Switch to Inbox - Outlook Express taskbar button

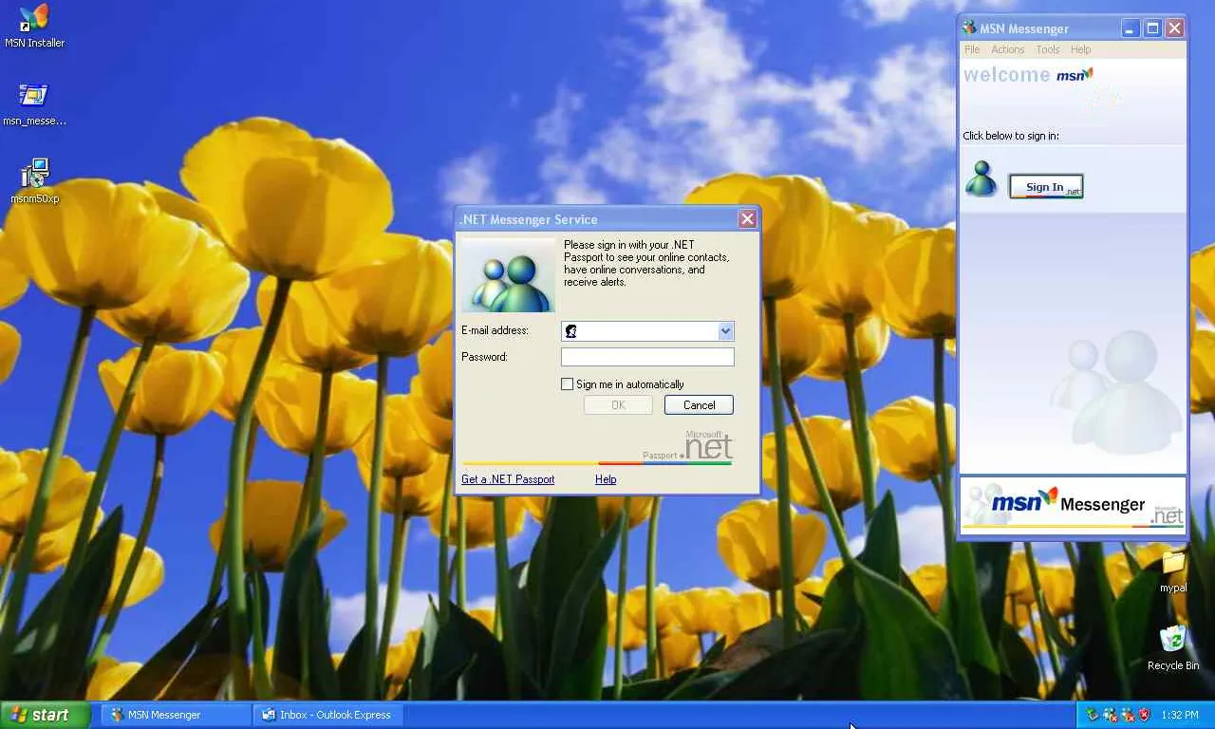pyautogui.click(x=328, y=715)
